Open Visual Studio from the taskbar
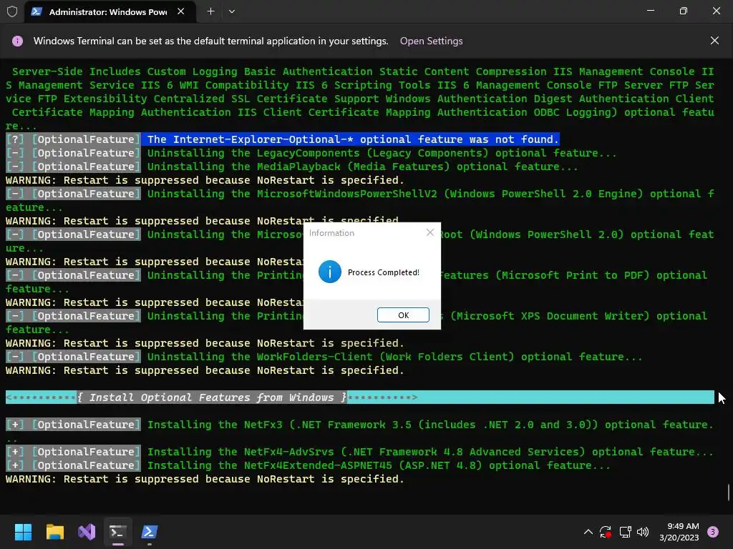 [87, 532]
